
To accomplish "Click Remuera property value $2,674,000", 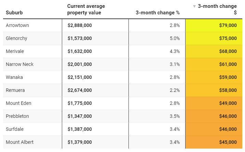I will click(x=80, y=90).
